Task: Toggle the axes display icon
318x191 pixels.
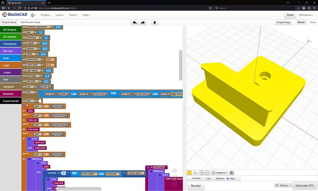Action: click(195, 172)
